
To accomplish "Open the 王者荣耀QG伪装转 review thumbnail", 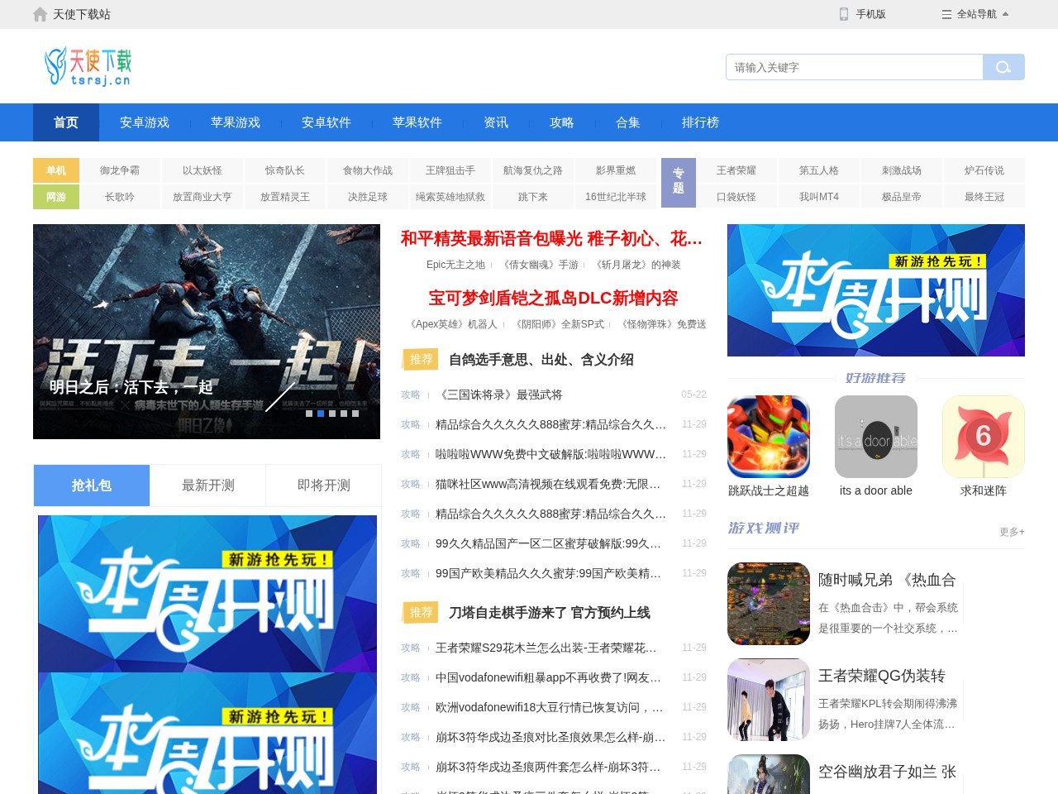I will point(769,700).
